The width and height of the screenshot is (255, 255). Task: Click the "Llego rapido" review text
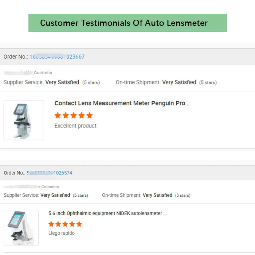62,233
